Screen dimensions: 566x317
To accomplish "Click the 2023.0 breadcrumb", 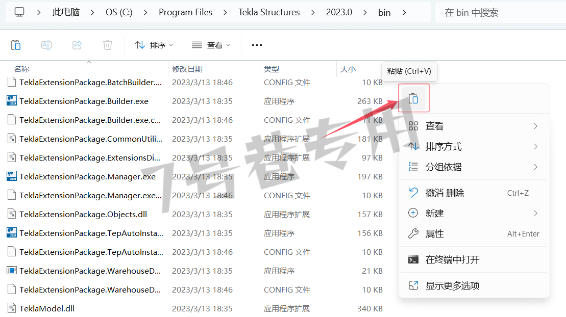I will pos(339,12).
